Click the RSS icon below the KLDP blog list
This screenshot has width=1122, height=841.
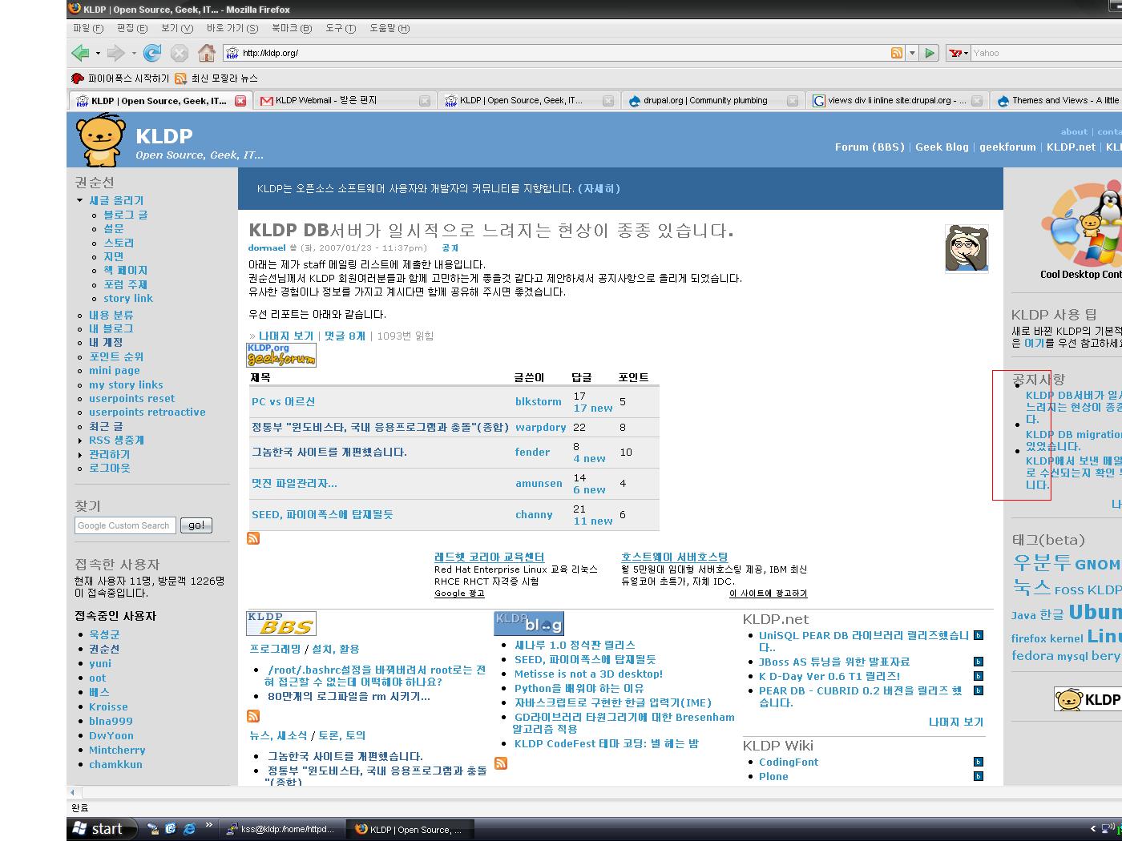[501, 763]
